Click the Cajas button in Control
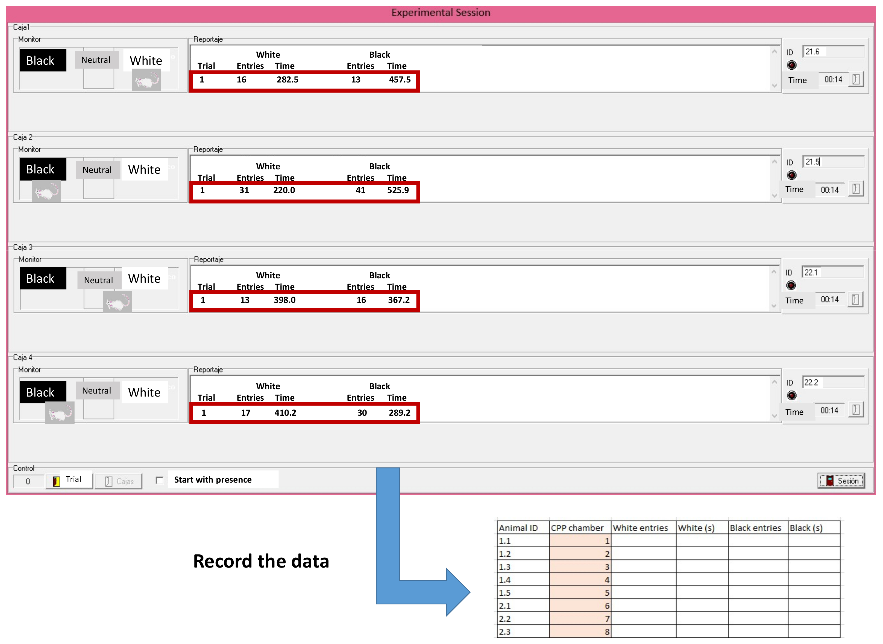Image resolution: width=883 pixels, height=644 pixels. (x=119, y=481)
